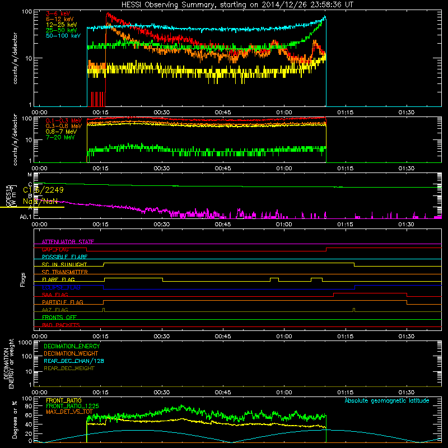Click the PARTICLE_FLAG label
The image size is (448, 448).
click(x=63, y=302)
